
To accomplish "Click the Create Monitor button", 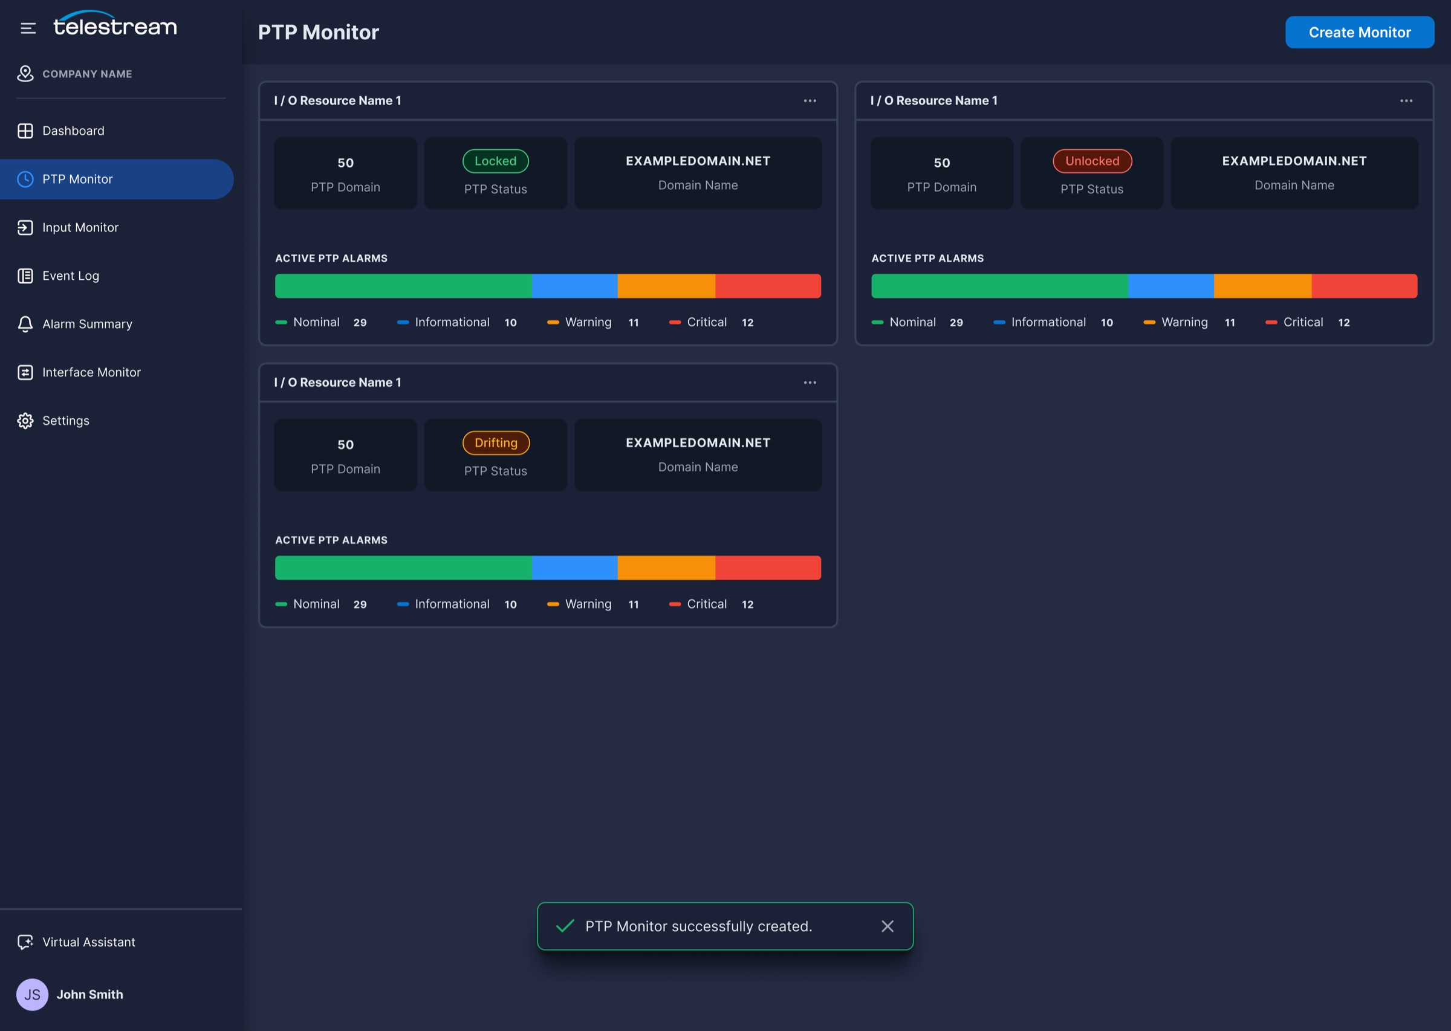I will 1360,33.
